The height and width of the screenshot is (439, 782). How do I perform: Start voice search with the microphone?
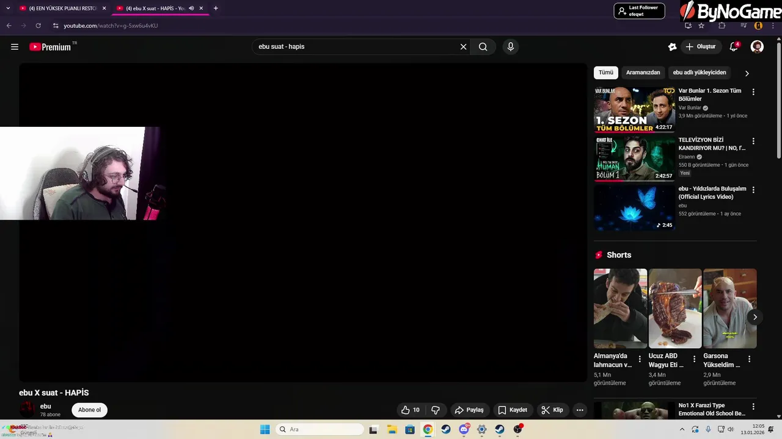click(x=511, y=47)
